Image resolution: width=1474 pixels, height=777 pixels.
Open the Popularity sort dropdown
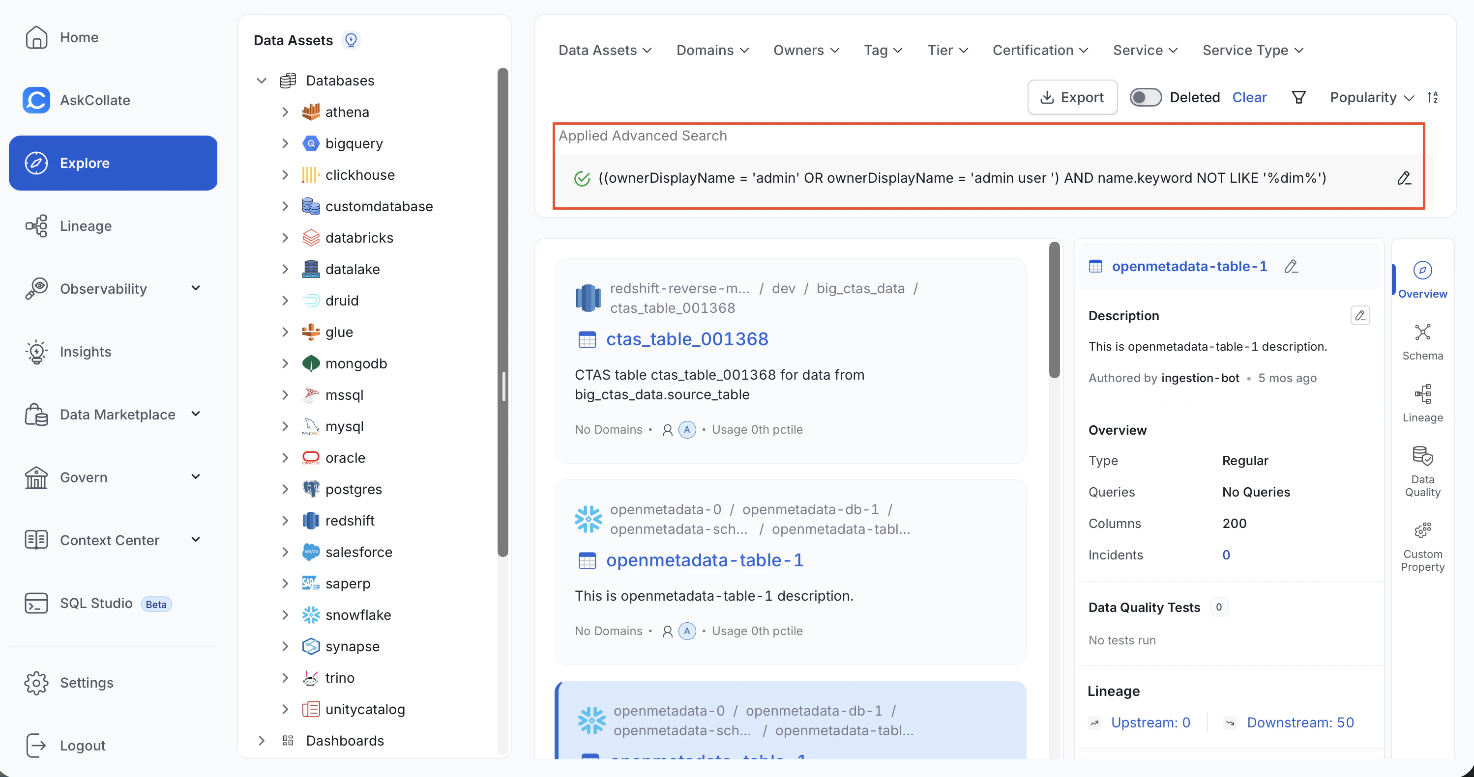click(1372, 98)
